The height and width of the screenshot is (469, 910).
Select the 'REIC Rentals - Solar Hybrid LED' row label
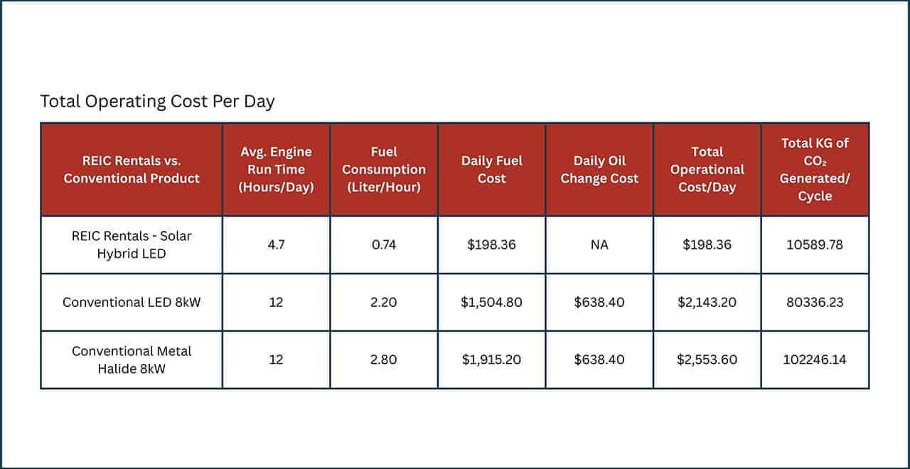click(132, 244)
